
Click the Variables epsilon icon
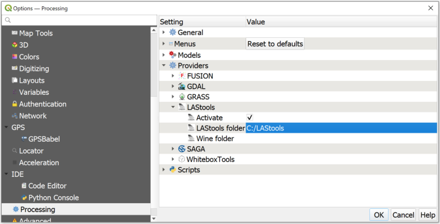point(14,92)
